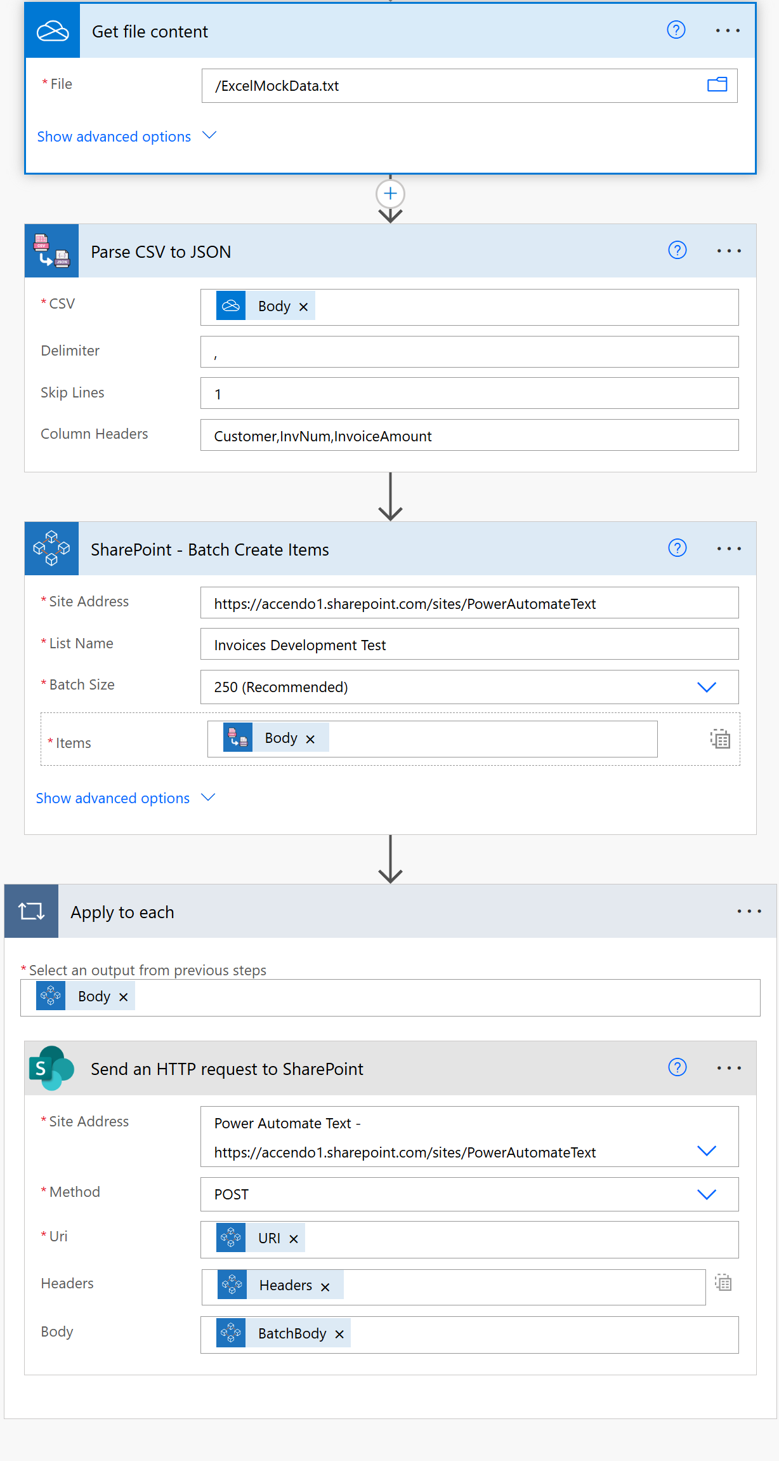Open help for Send an HTTP request
The image size is (779, 1461).
point(678,1067)
